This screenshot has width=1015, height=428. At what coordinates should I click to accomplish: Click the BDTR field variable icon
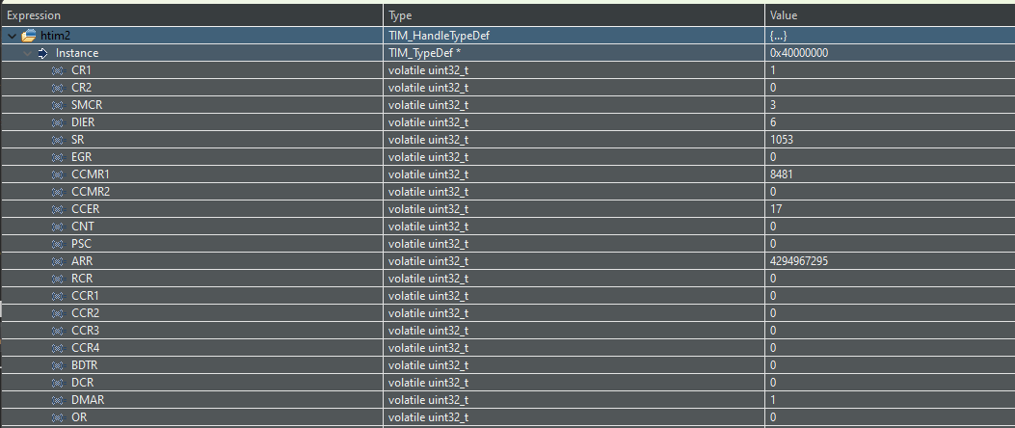58,365
